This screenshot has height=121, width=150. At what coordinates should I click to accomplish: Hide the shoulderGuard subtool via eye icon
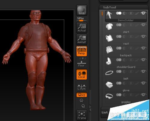click(x=143, y=60)
